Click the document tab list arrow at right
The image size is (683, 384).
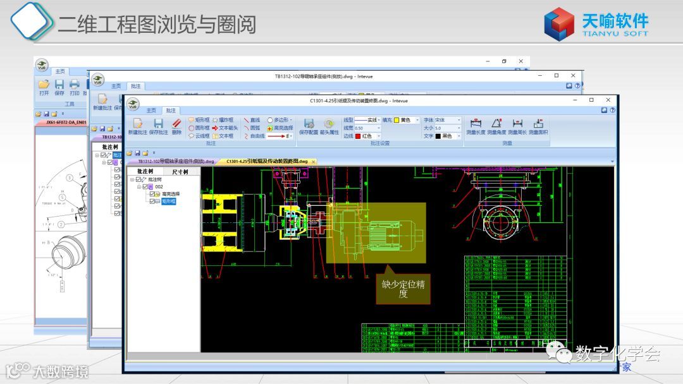coord(612,162)
